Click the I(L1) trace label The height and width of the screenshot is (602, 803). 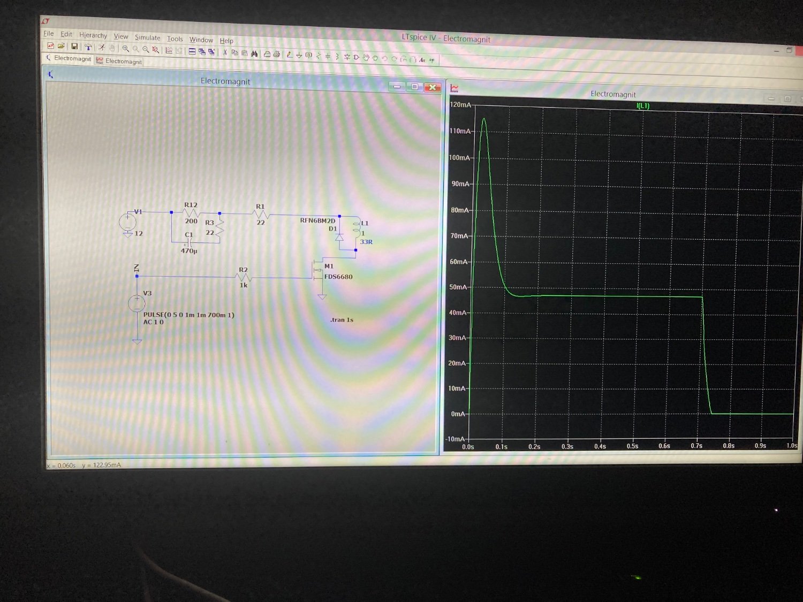pos(642,106)
